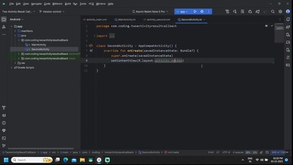The height and width of the screenshot is (165, 293).
Task: Expand the androidTest package node
Action: point(19,54)
